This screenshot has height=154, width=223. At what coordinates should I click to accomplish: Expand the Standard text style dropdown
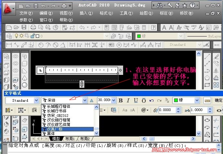36,100
